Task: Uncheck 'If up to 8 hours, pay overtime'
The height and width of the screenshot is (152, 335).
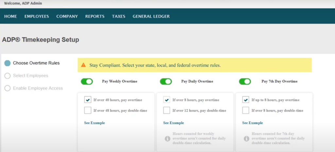Action: tap(246, 99)
